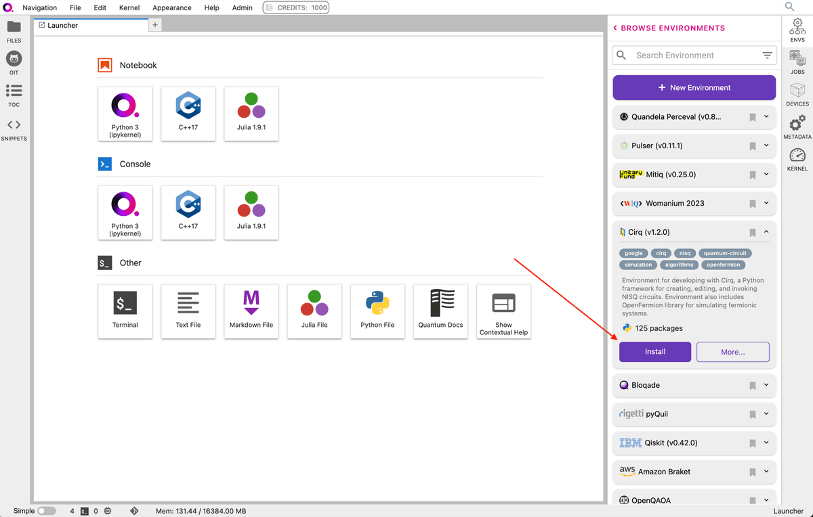Expand the Mitiq environment details
Screen dimensions: 813x517
[766, 174]
